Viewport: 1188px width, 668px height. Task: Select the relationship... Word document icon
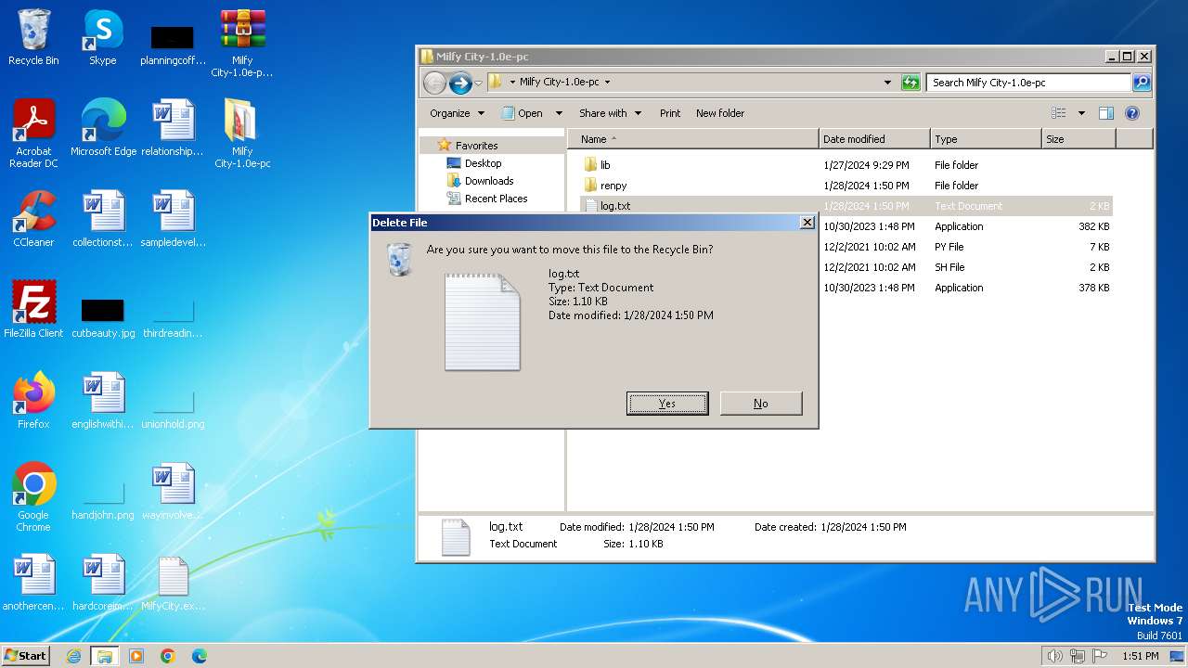(173, 128)
